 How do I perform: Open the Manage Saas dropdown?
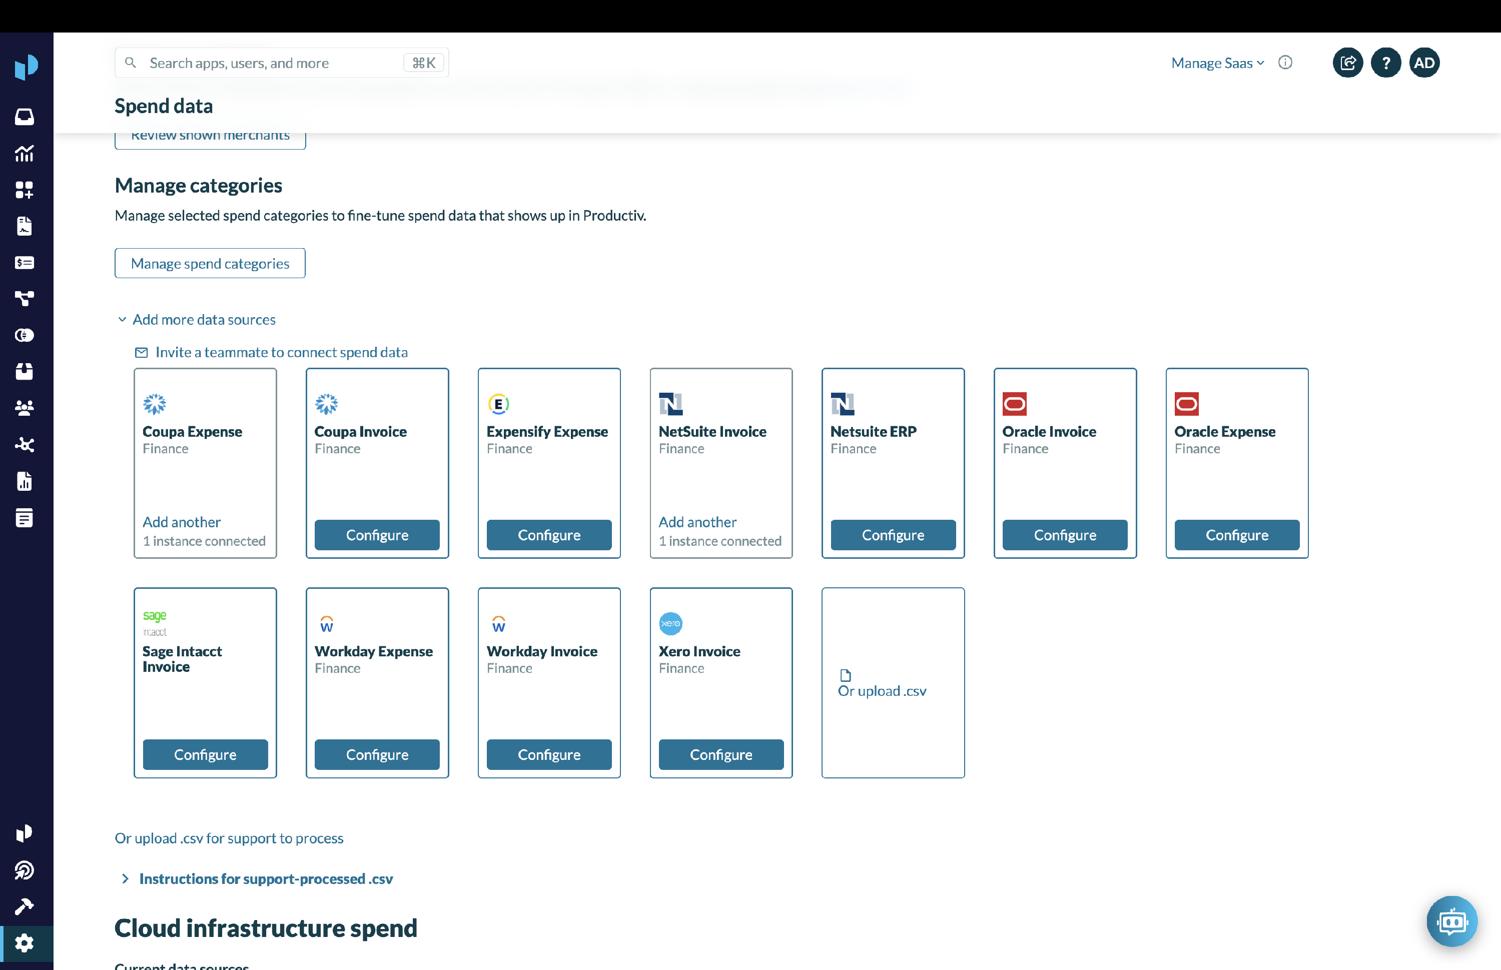1217,63
